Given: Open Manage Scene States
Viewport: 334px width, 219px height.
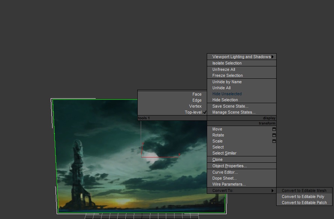Looking at the screenshot, I should [233, 112].
